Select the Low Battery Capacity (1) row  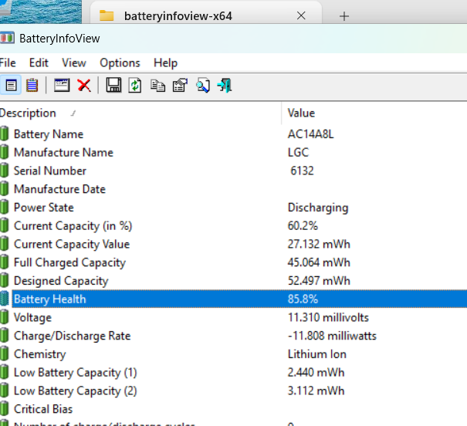pyautogui.click(x=233, y=373)
